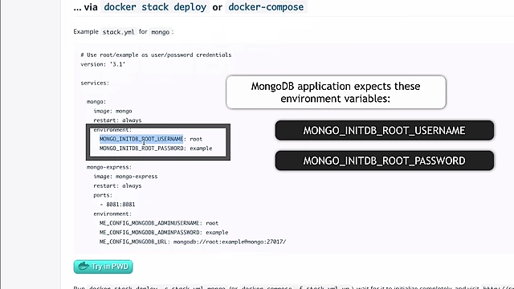Image resolution: width=514 pixels, height=289 pixels.
Task: Click the ME_CONFIG_MONGODB_ADMINUSERNAME: root line
Action: (159, 223)
